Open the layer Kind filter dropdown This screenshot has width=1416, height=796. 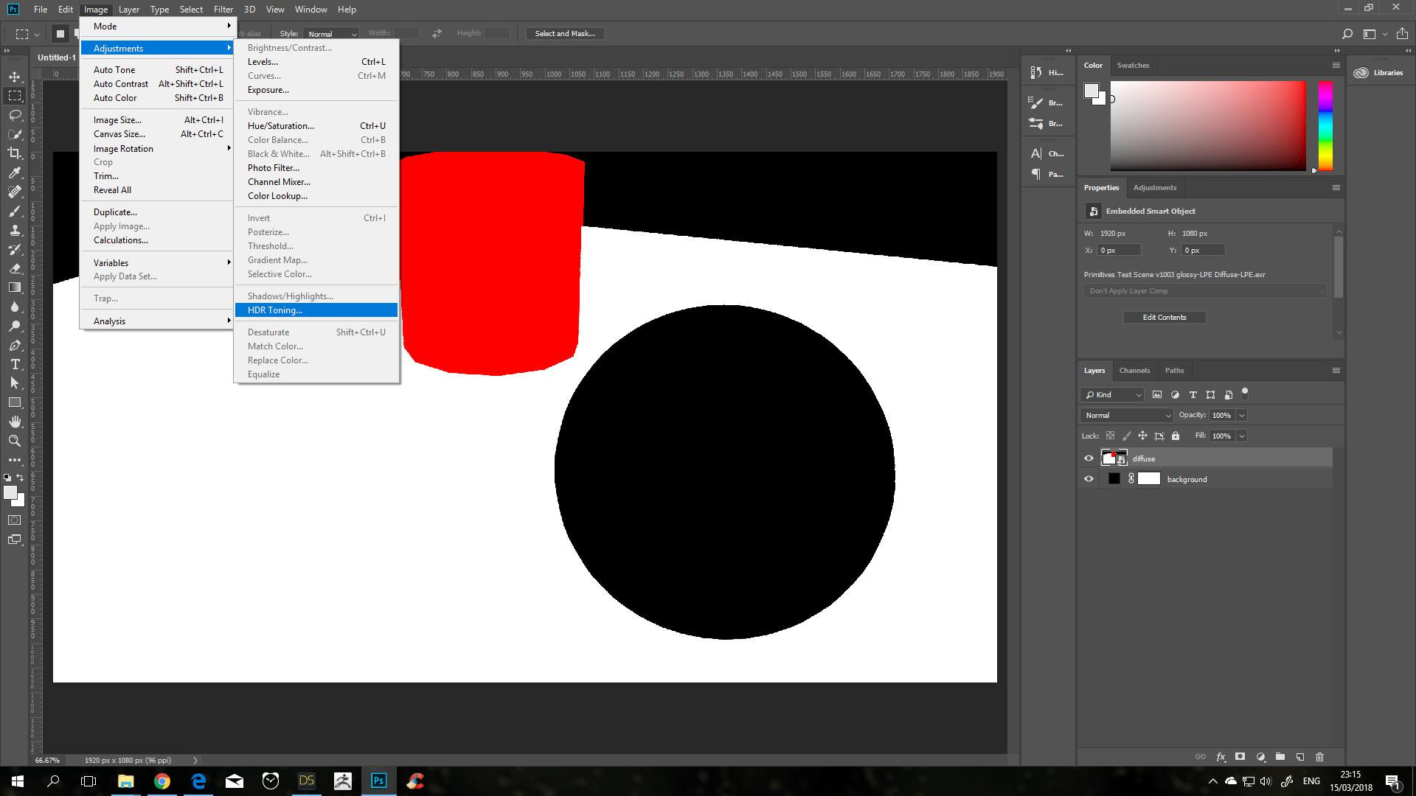tap(1112, 394)
